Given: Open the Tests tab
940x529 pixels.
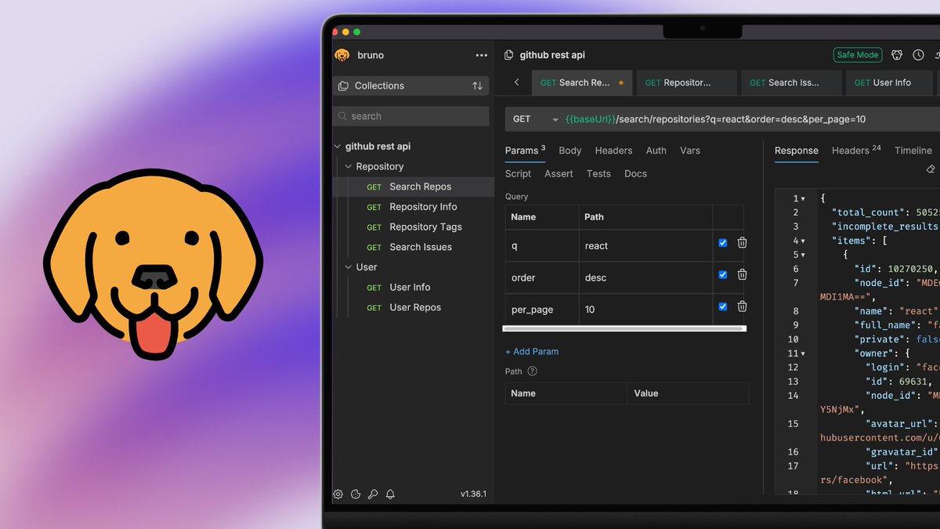Looking at the screenshot, I should tap(598, 174).
